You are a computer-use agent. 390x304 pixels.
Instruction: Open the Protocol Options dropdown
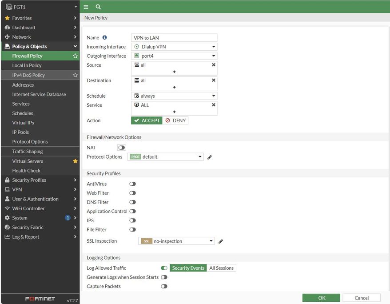pyautogui.click(x=165, y=157)
